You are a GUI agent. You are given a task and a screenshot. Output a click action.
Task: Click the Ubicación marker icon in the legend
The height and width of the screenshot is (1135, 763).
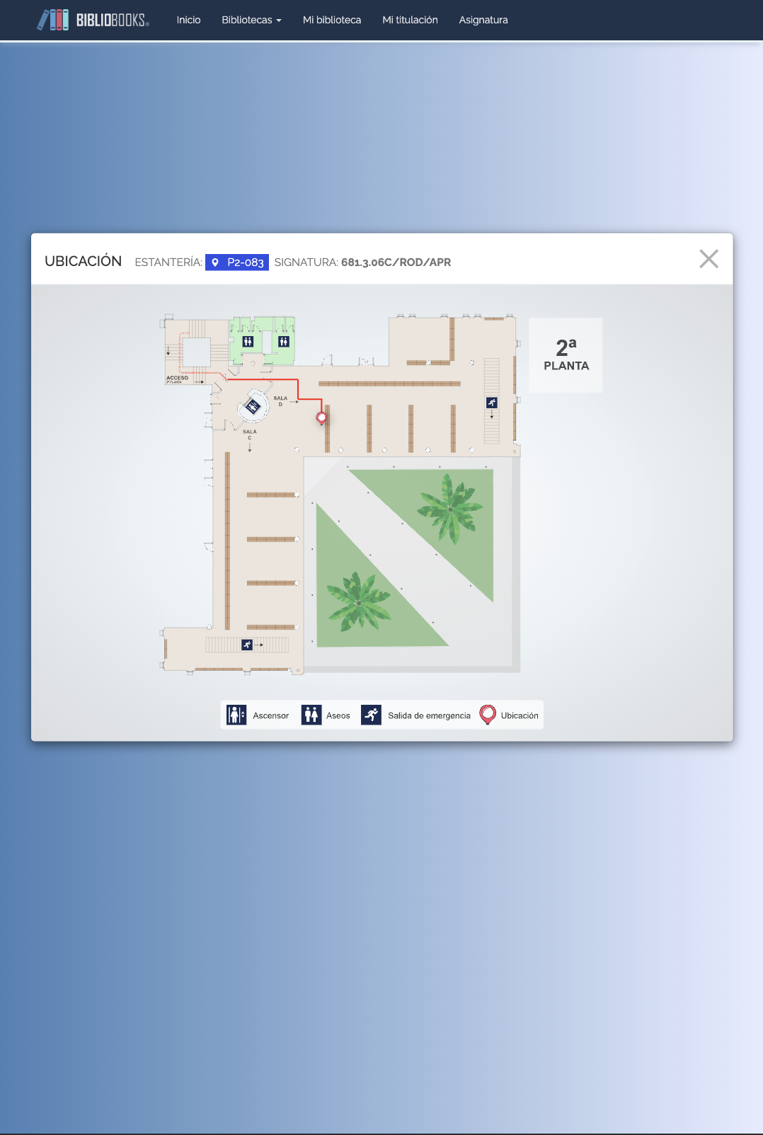pyautogui.click(x=488, y=715)
